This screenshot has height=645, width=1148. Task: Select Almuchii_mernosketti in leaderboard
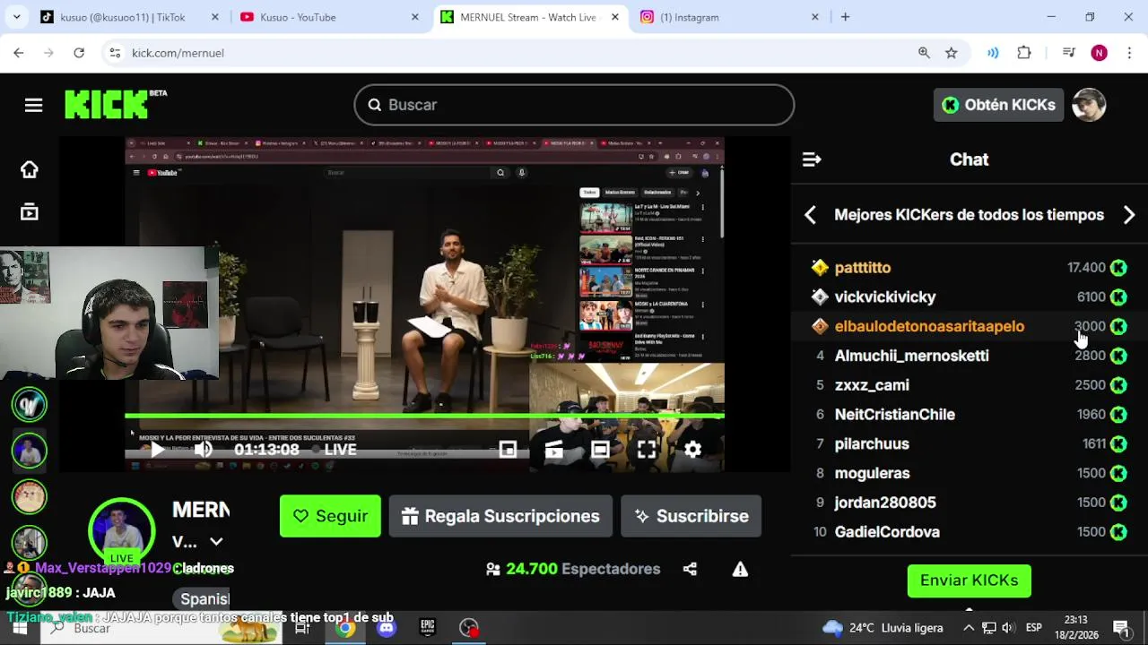click(x=912, y=356)
